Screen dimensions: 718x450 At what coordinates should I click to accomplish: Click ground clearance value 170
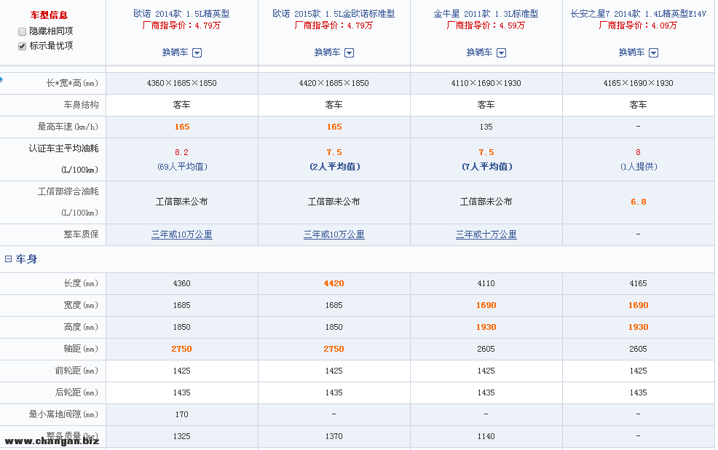tap(182, 414)
